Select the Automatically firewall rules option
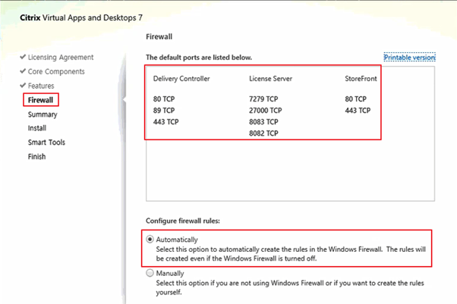The image size is (457, 304). tap(150, 240)
